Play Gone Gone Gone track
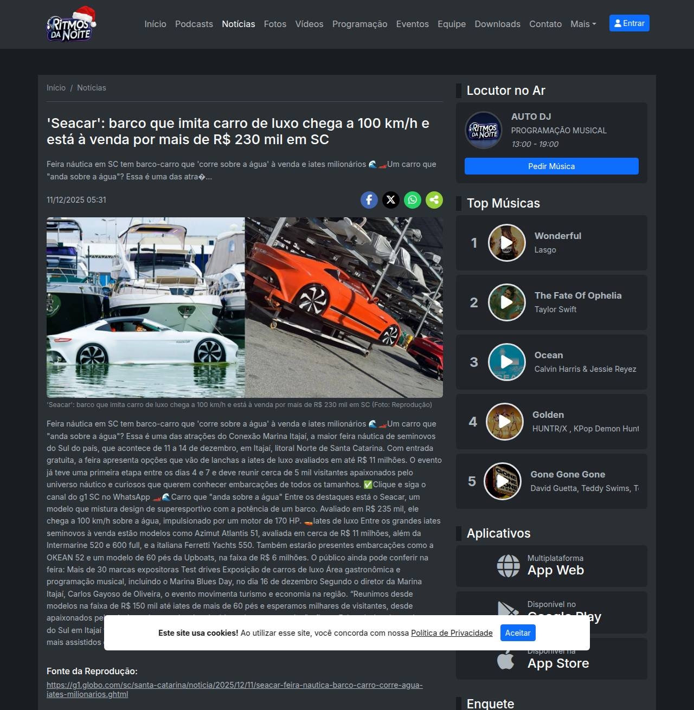694x710 pixels. pyautogui.click(x=502, y=481)
